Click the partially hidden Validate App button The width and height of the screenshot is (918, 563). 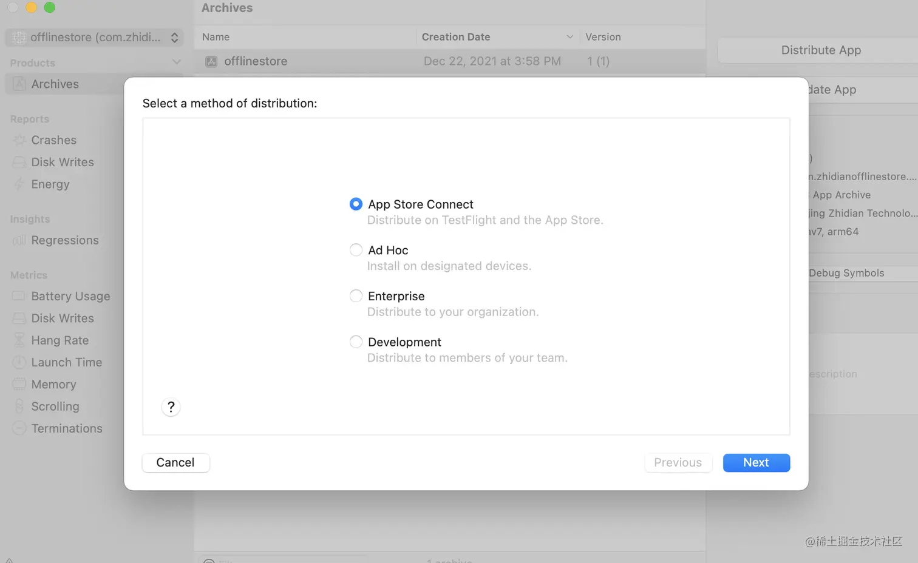[863, 90]
